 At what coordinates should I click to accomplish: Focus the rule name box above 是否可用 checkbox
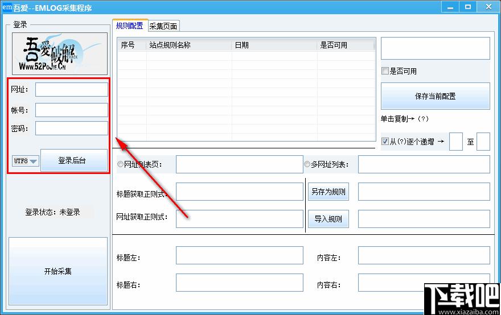(x=435, y=48)
